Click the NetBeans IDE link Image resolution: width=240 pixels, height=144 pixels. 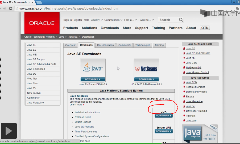tap(194, 68)
